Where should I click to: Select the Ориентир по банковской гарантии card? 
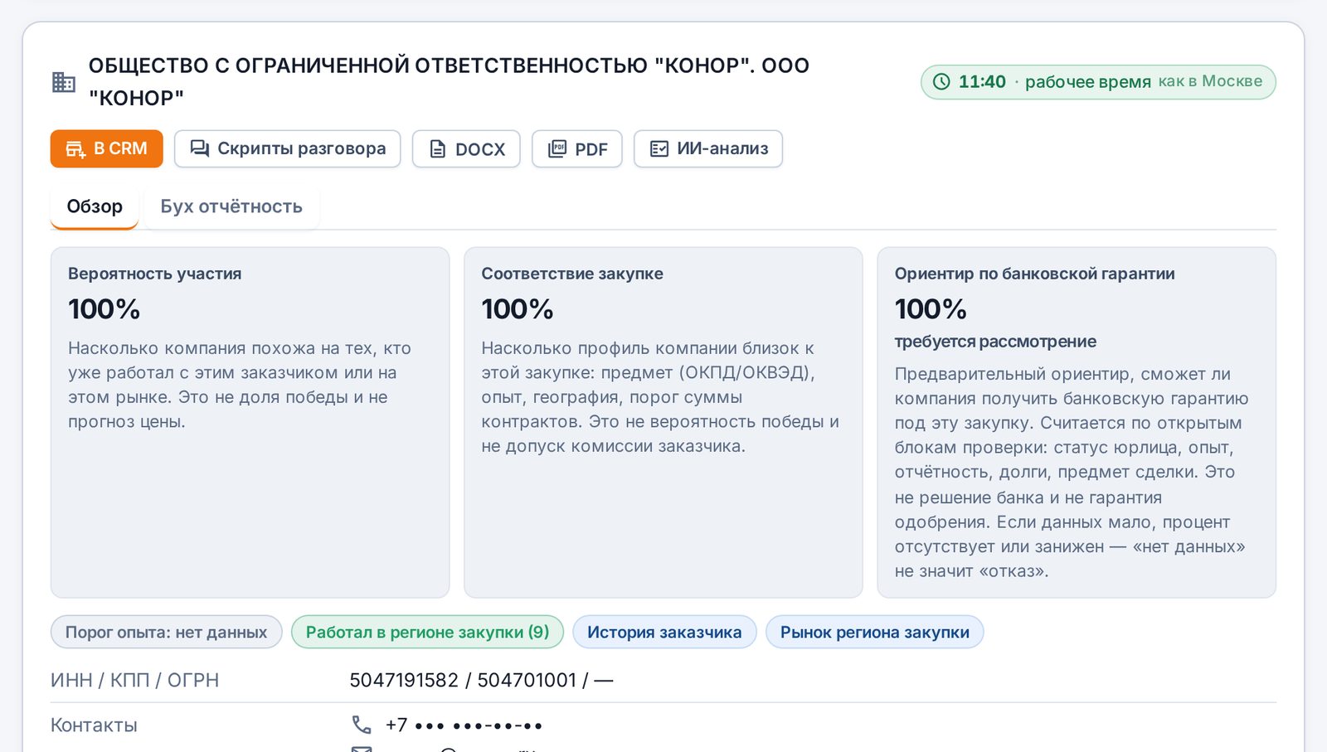[1077, 422]
